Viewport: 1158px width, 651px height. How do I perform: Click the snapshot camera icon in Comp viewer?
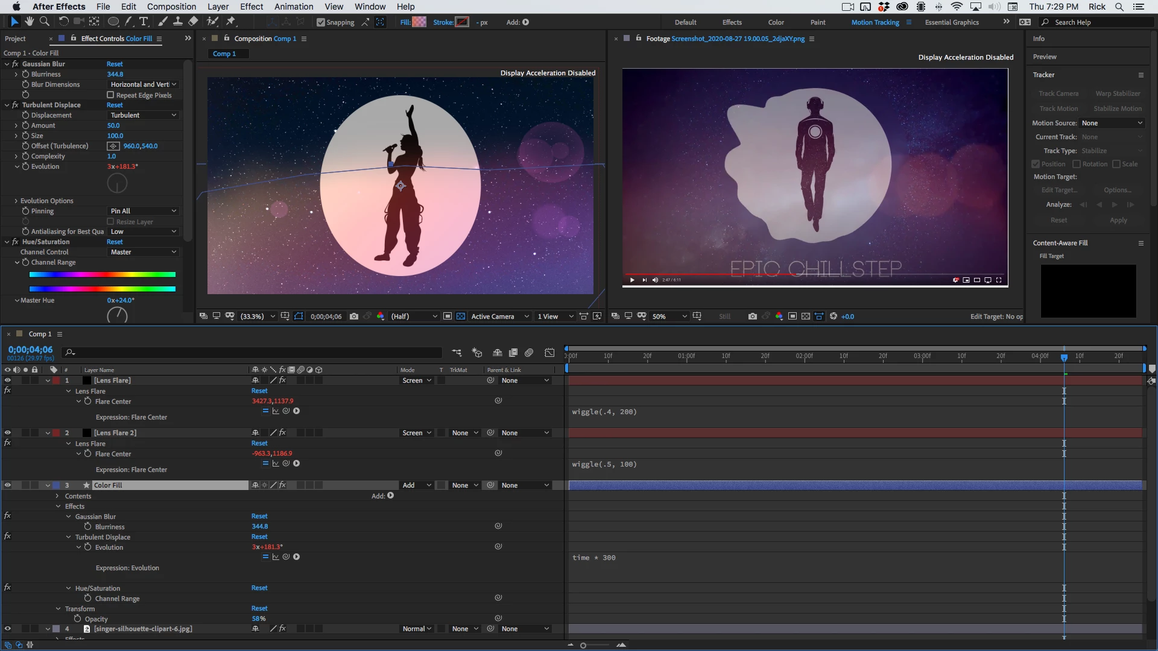[354, 316]
